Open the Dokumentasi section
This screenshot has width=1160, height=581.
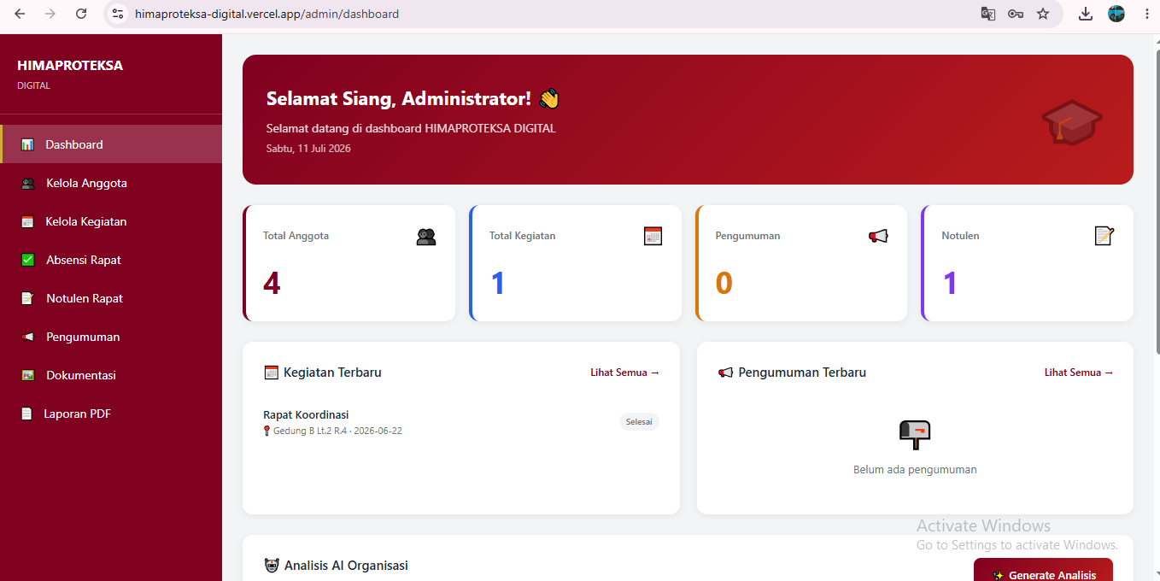point(111,375)
